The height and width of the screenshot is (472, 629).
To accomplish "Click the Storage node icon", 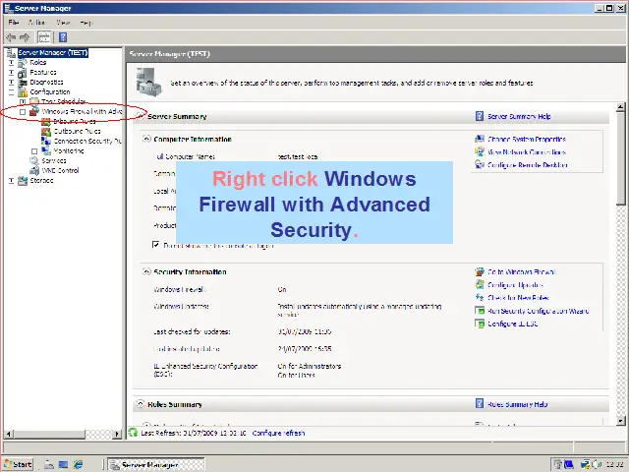I will tap(23, 181).
